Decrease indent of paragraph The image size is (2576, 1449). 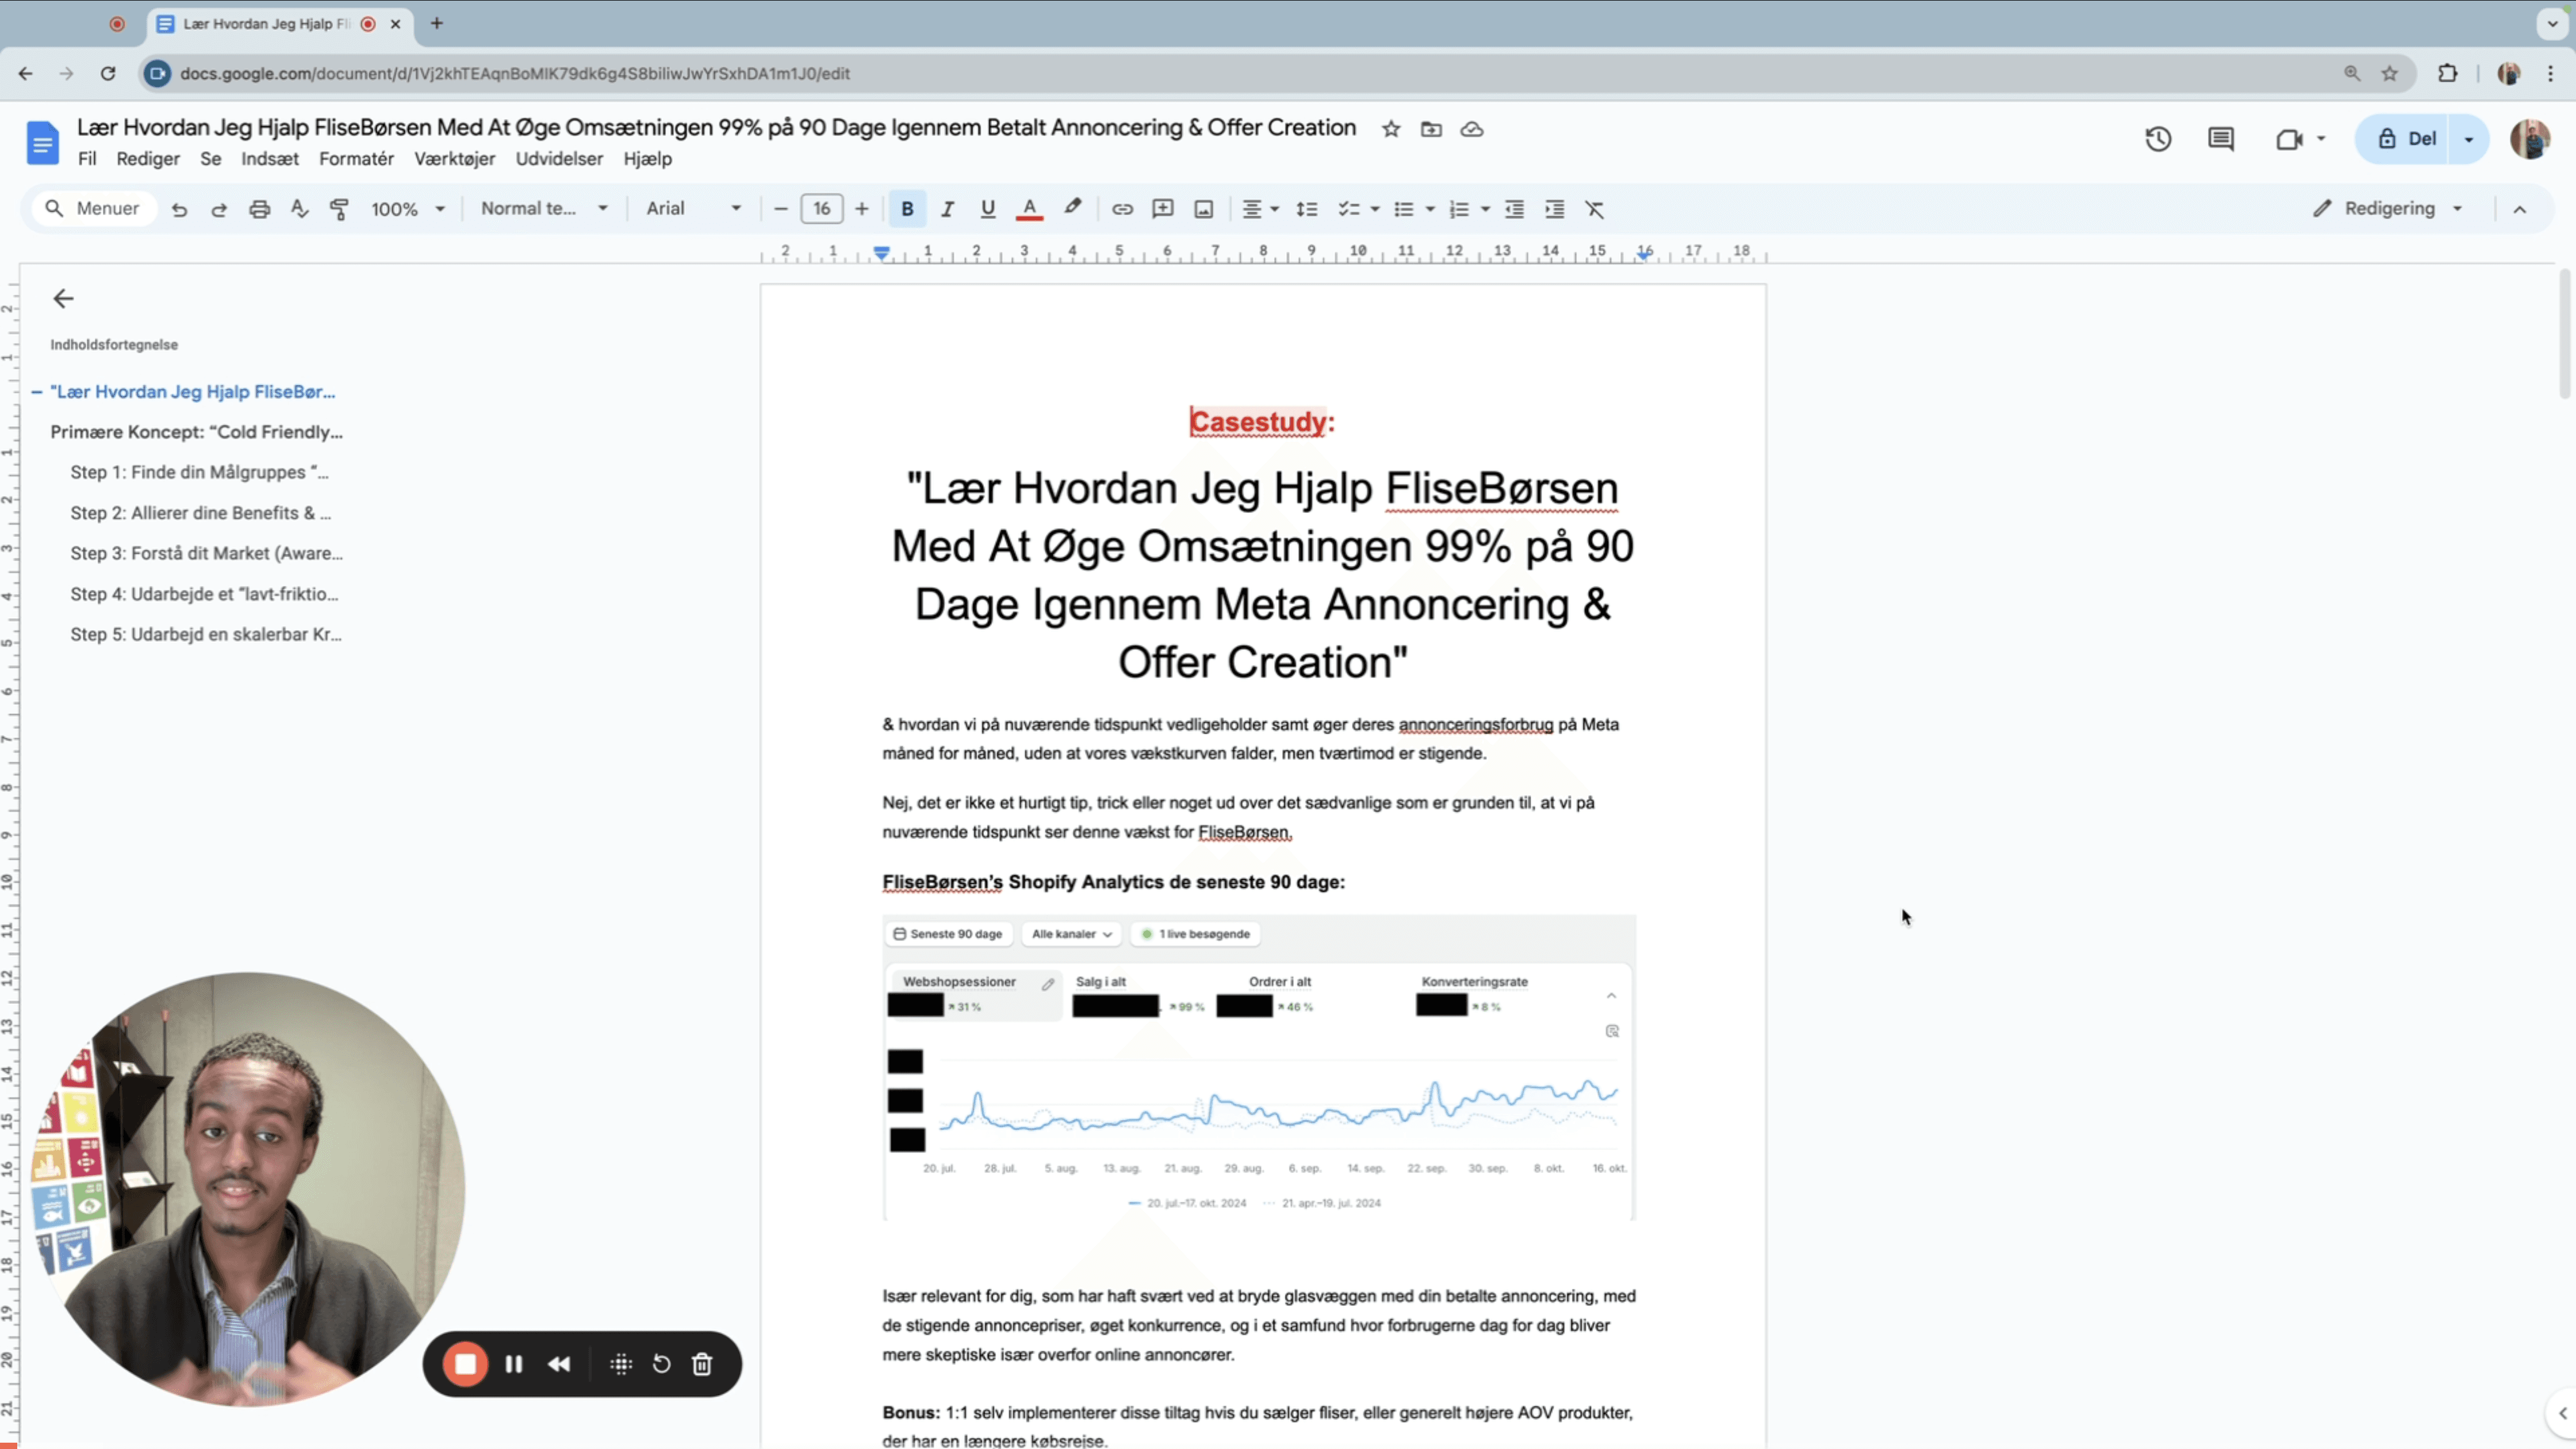[x=1515, y=209]
